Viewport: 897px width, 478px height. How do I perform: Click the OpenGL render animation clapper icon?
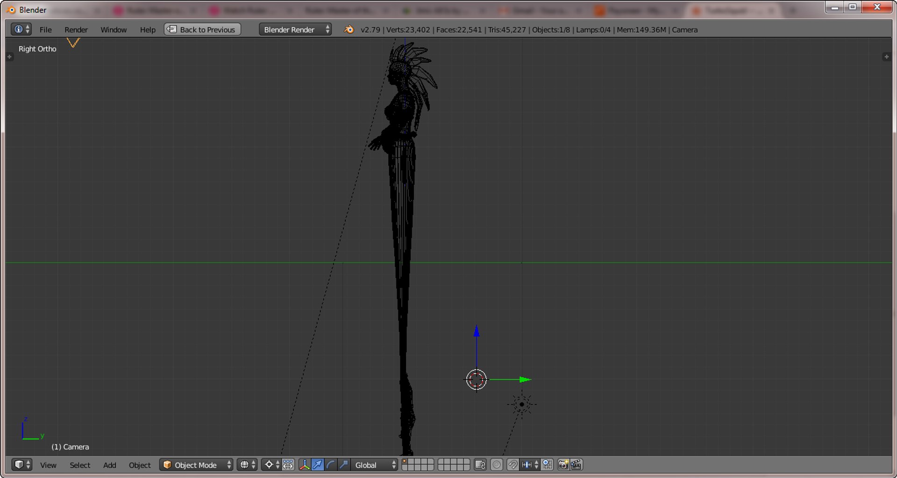pos(576,464)
